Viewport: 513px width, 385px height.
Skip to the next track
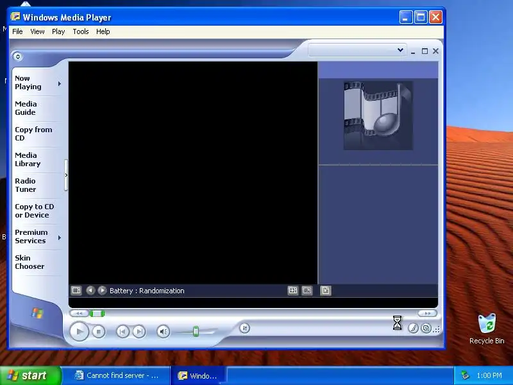click(x=139, y=332)
